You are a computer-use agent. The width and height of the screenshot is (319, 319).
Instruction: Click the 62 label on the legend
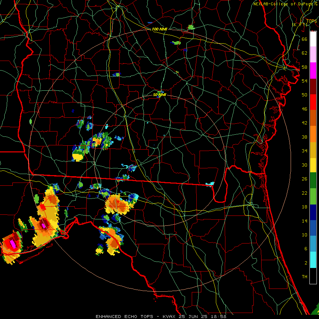click(304, 53)
